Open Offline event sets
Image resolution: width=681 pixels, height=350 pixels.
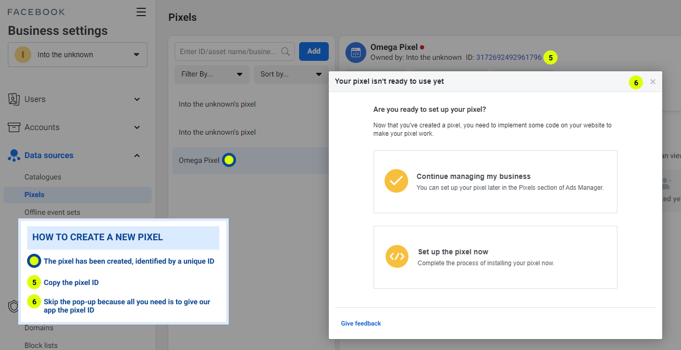point(52,212)
